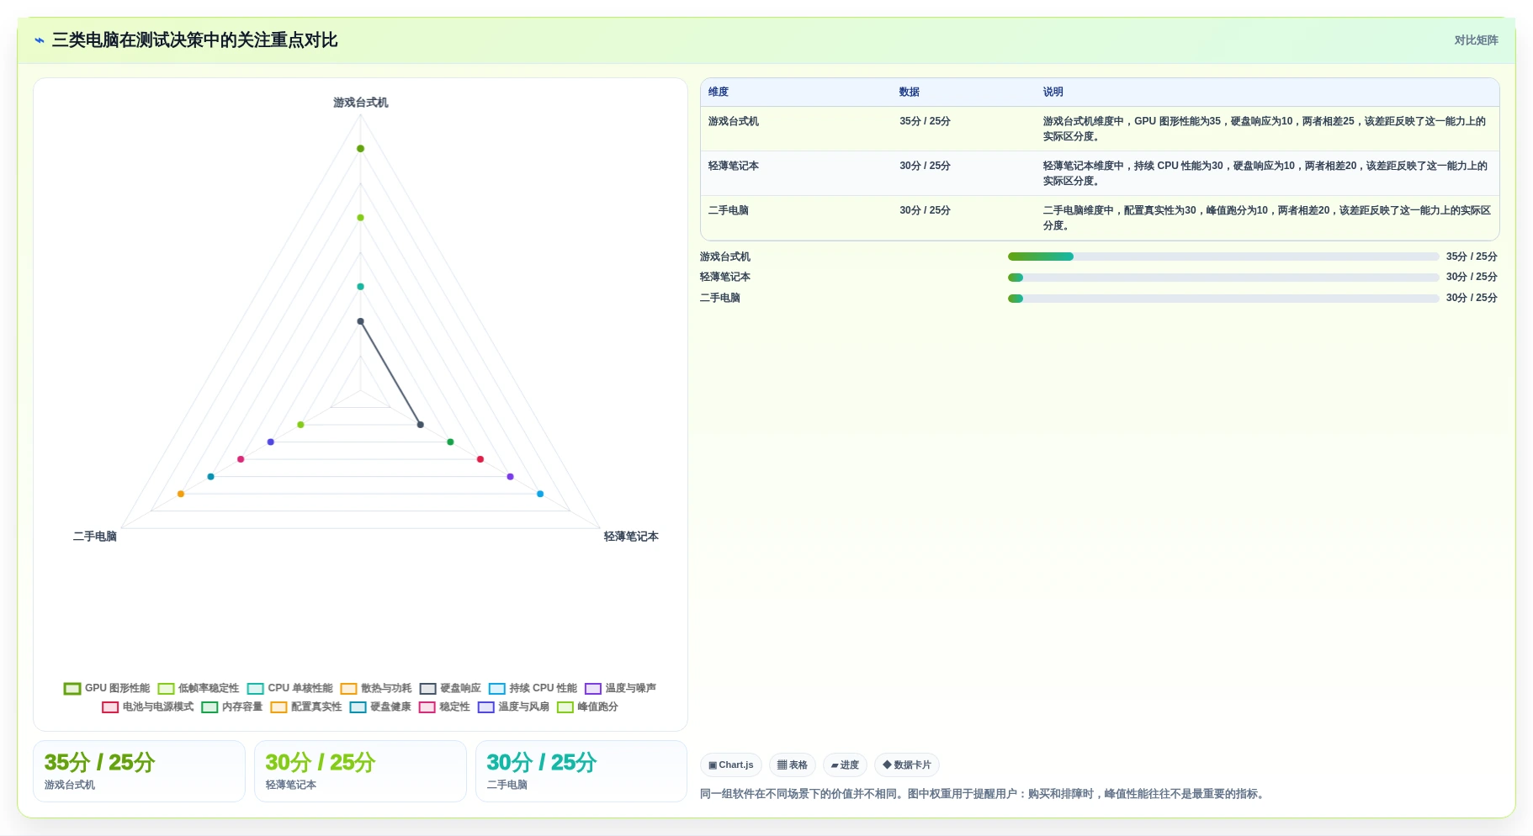
Task: Click the footer note about 峰值性能
Action: pyautogui.click(x=984, y=794)
